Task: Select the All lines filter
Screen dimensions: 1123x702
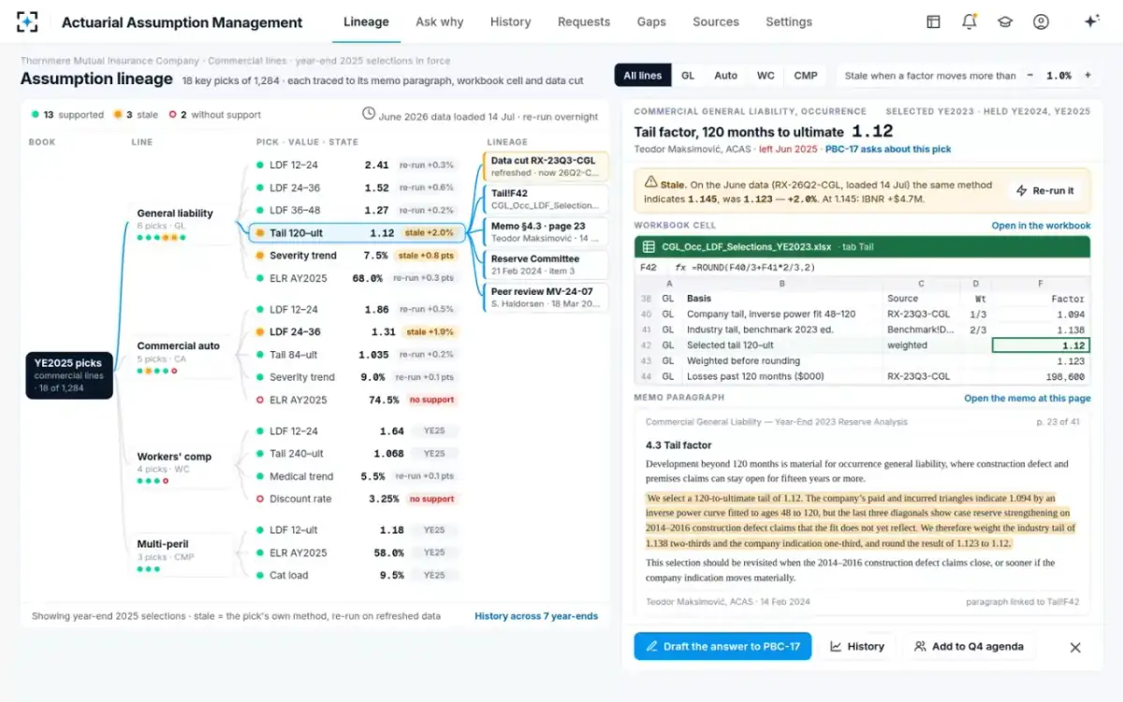Action: [642, 76]
